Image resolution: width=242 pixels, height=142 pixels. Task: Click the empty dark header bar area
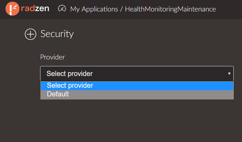pos(229,9)
